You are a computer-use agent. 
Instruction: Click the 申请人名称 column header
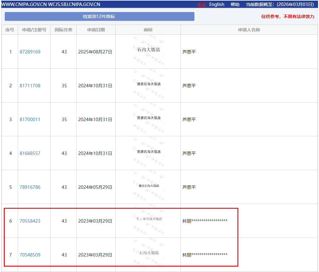click(249, 30)
